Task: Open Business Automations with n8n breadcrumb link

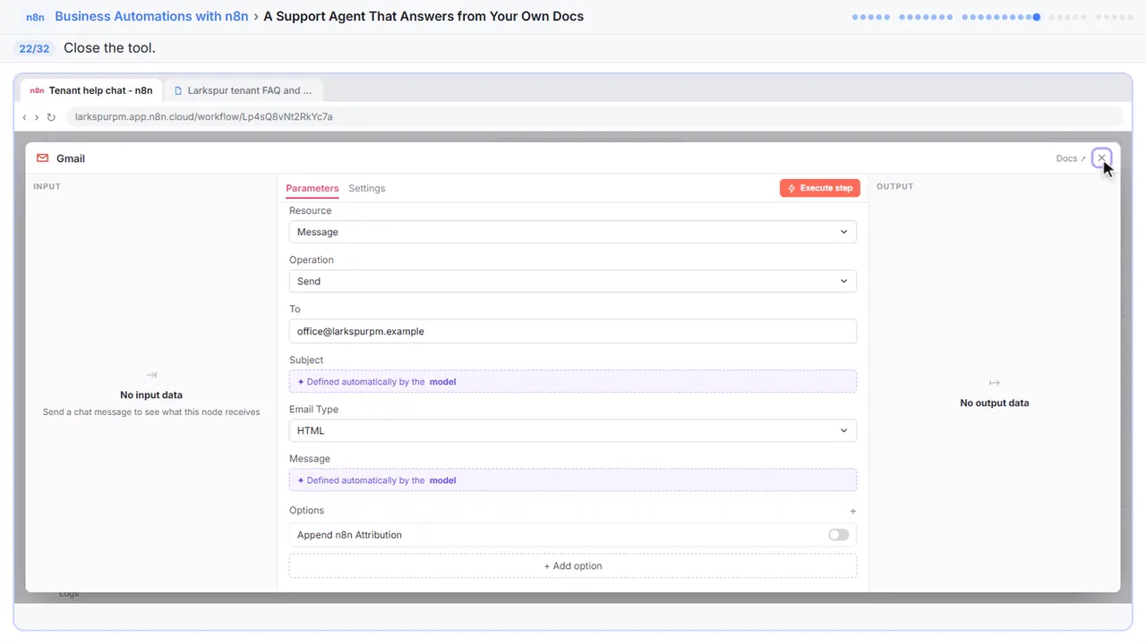Action: tap(151, 16)
